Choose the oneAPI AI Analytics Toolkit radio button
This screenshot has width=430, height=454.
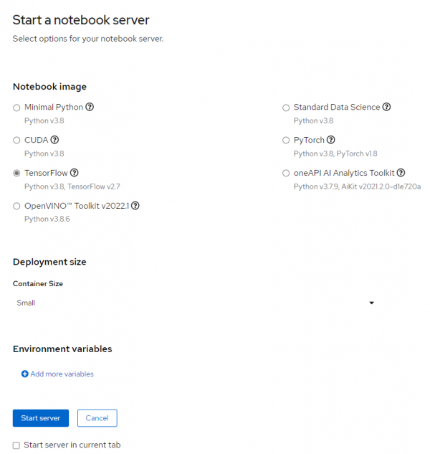287,173
